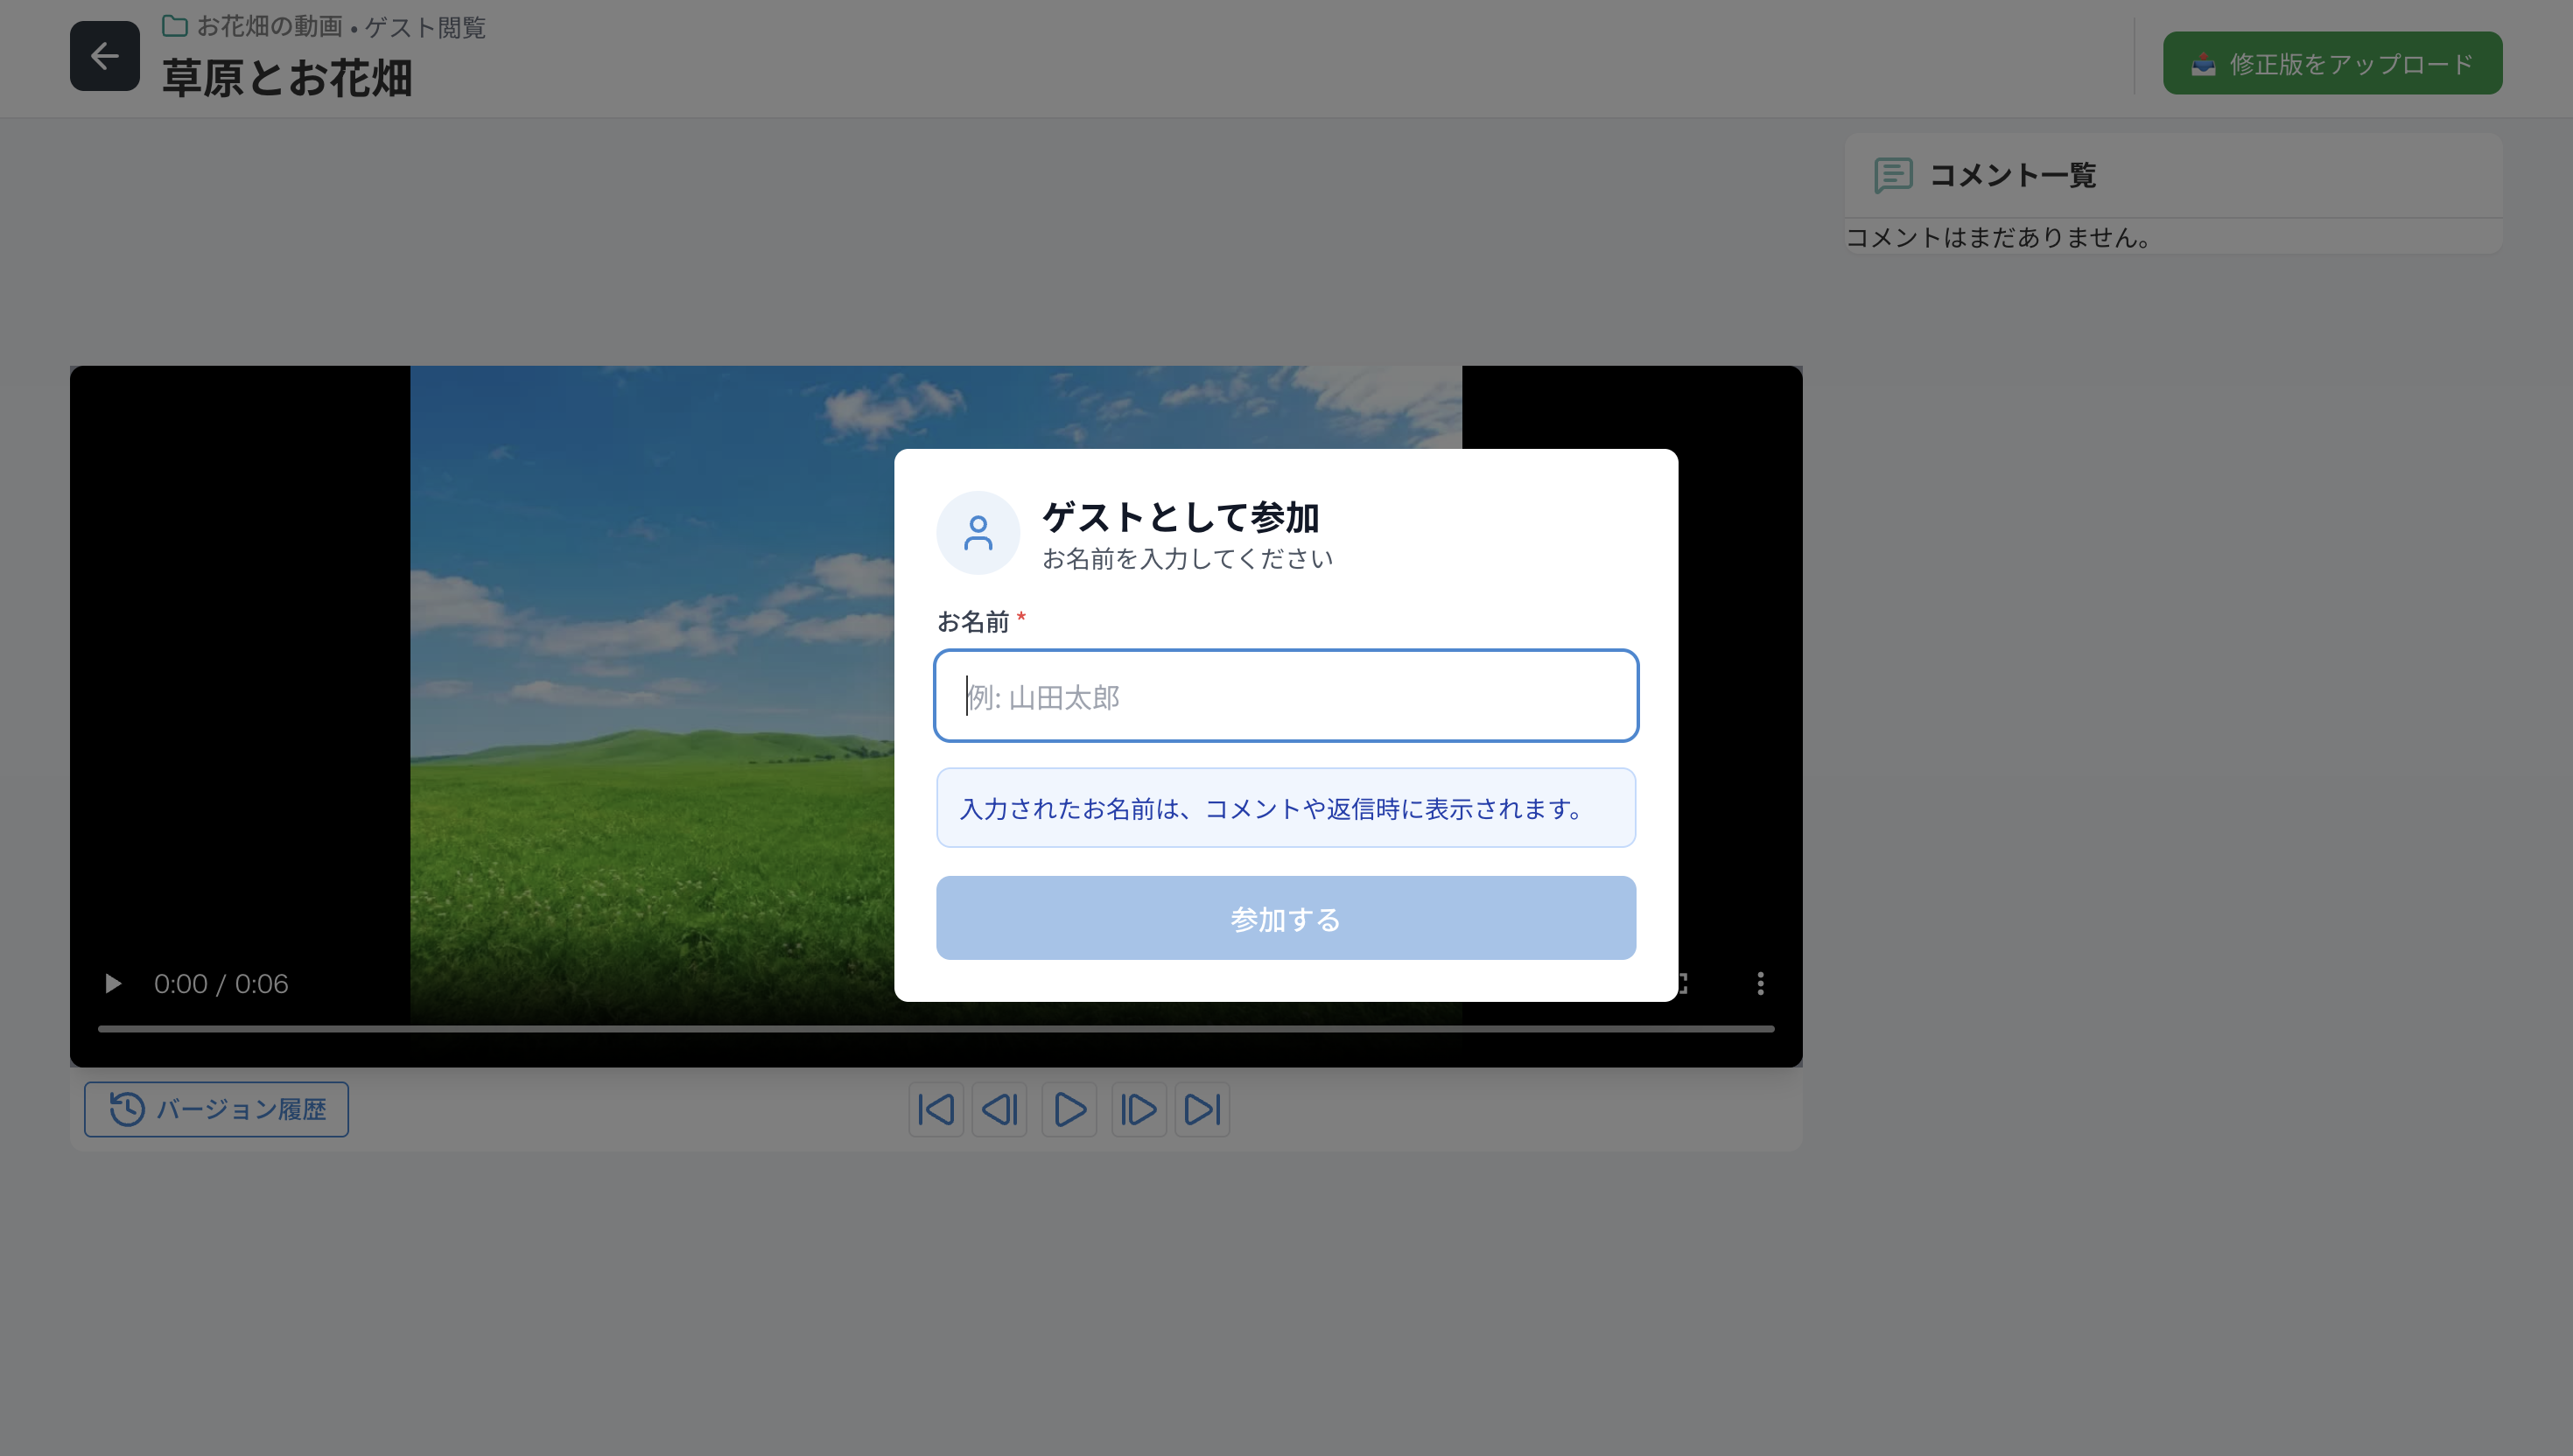
Task: Open the video more options menu
Action: (x=1760, y=983)
